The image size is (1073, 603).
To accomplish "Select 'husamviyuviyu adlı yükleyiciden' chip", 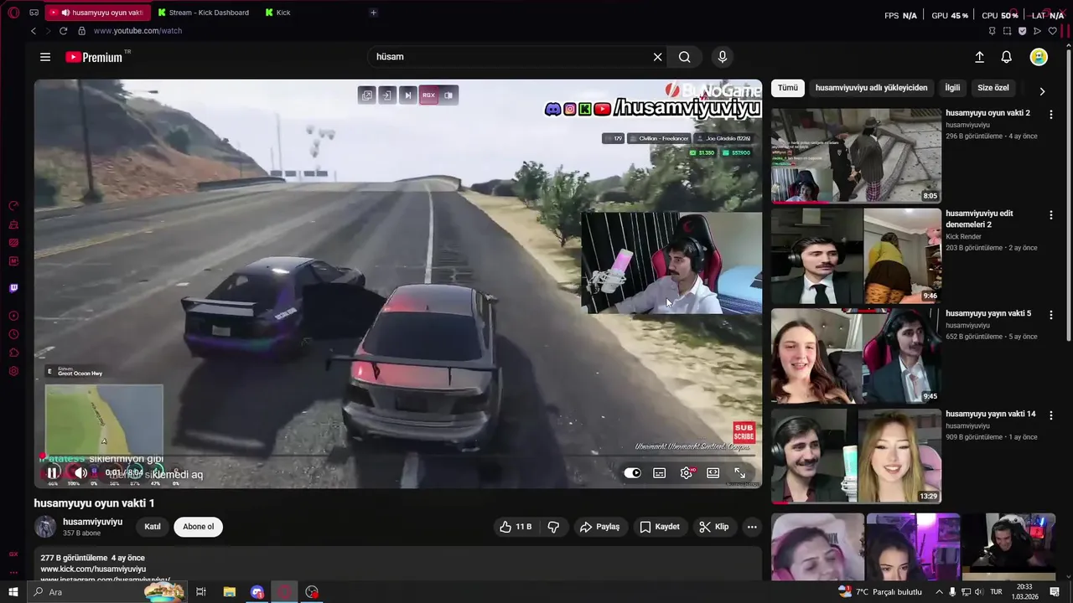I will [x=872, y=88].
